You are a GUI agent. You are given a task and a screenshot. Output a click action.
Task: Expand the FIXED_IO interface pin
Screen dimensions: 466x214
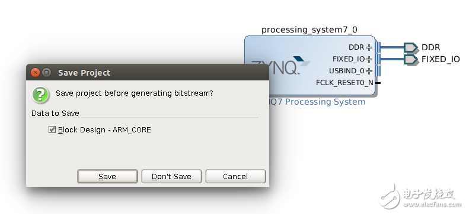pos(369,59)
